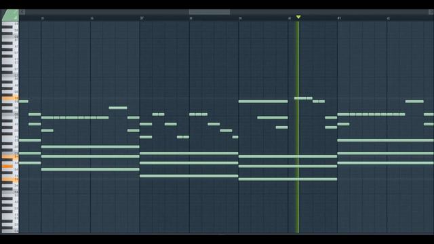The width and height of the screenshot is (434, 244).
Task: Click the yellow playhead position marker
Action: 298,17
